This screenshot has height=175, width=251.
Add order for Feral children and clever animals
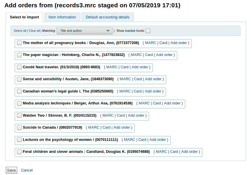[x=189, y=151]
